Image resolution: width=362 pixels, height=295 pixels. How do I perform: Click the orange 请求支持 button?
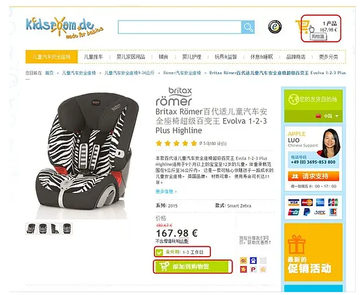click(x=313, y=176)
